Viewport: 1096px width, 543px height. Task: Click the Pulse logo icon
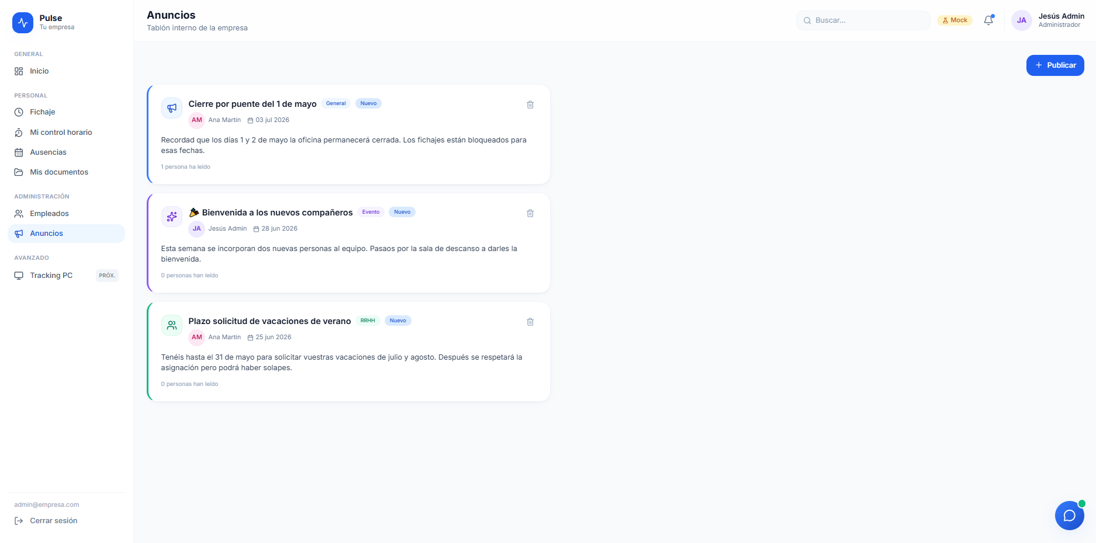[x=23, y=23]
